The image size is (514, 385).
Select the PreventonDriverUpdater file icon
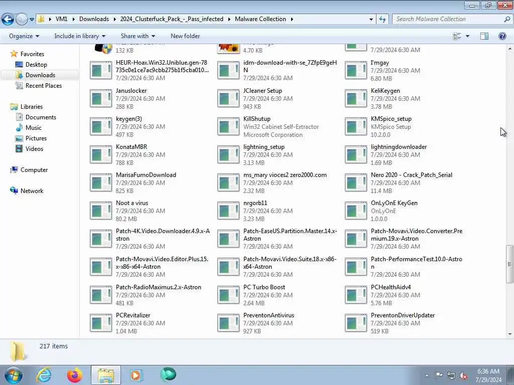pos(356,323)
